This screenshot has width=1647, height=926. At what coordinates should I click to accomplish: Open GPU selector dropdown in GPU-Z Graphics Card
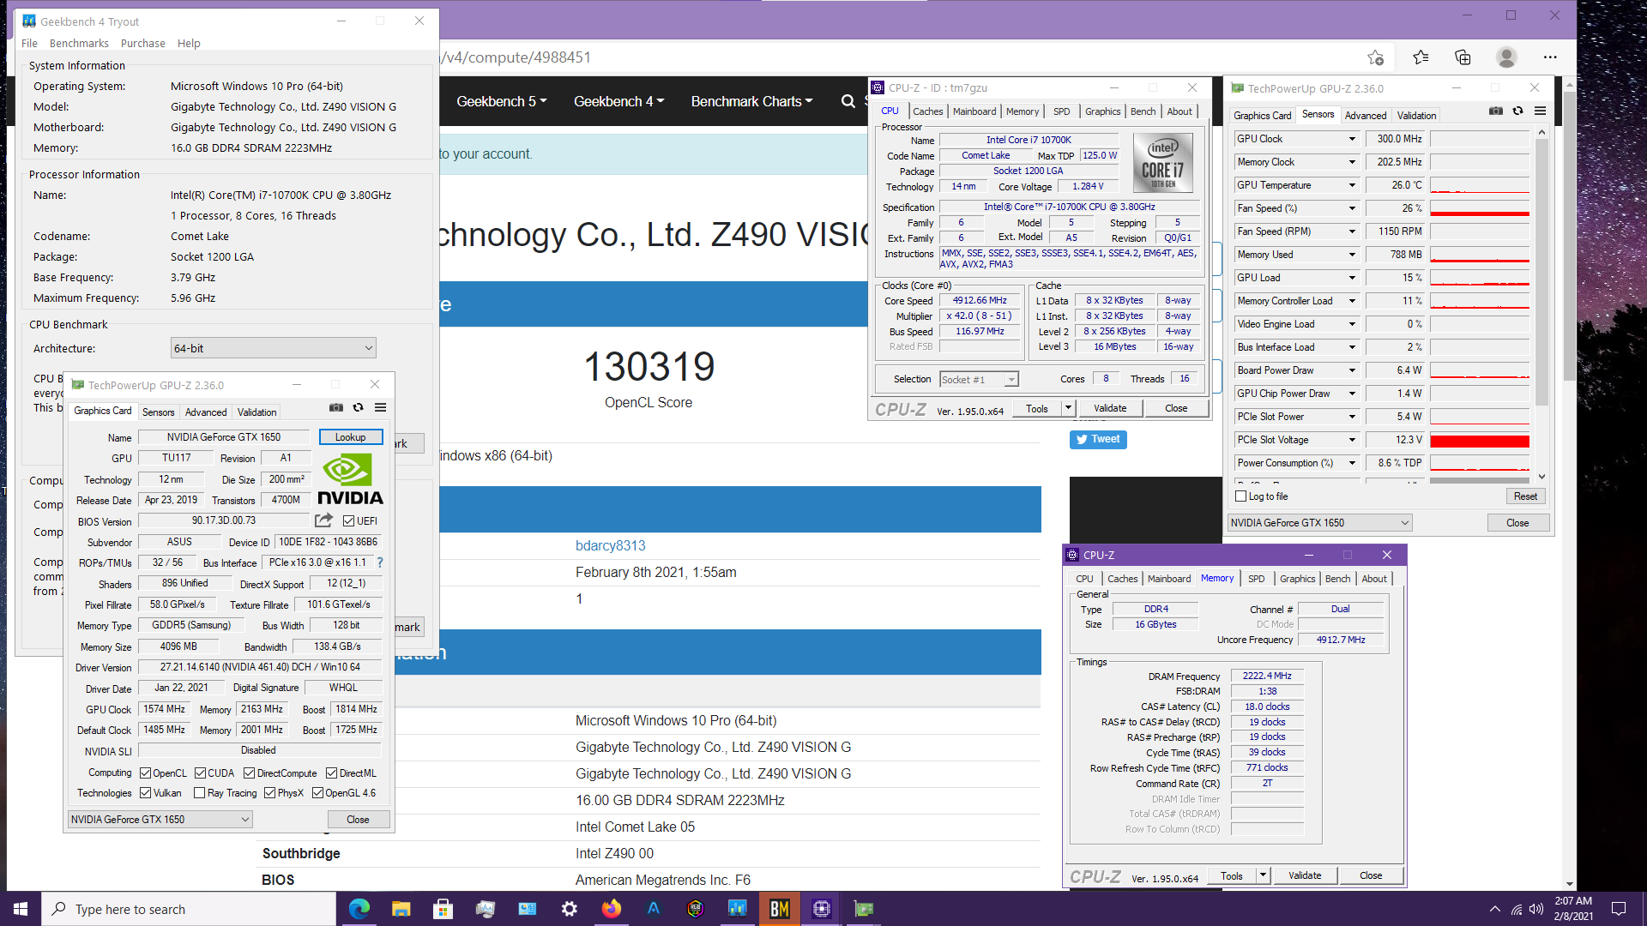pyautogui.click(x=160, y=820)
